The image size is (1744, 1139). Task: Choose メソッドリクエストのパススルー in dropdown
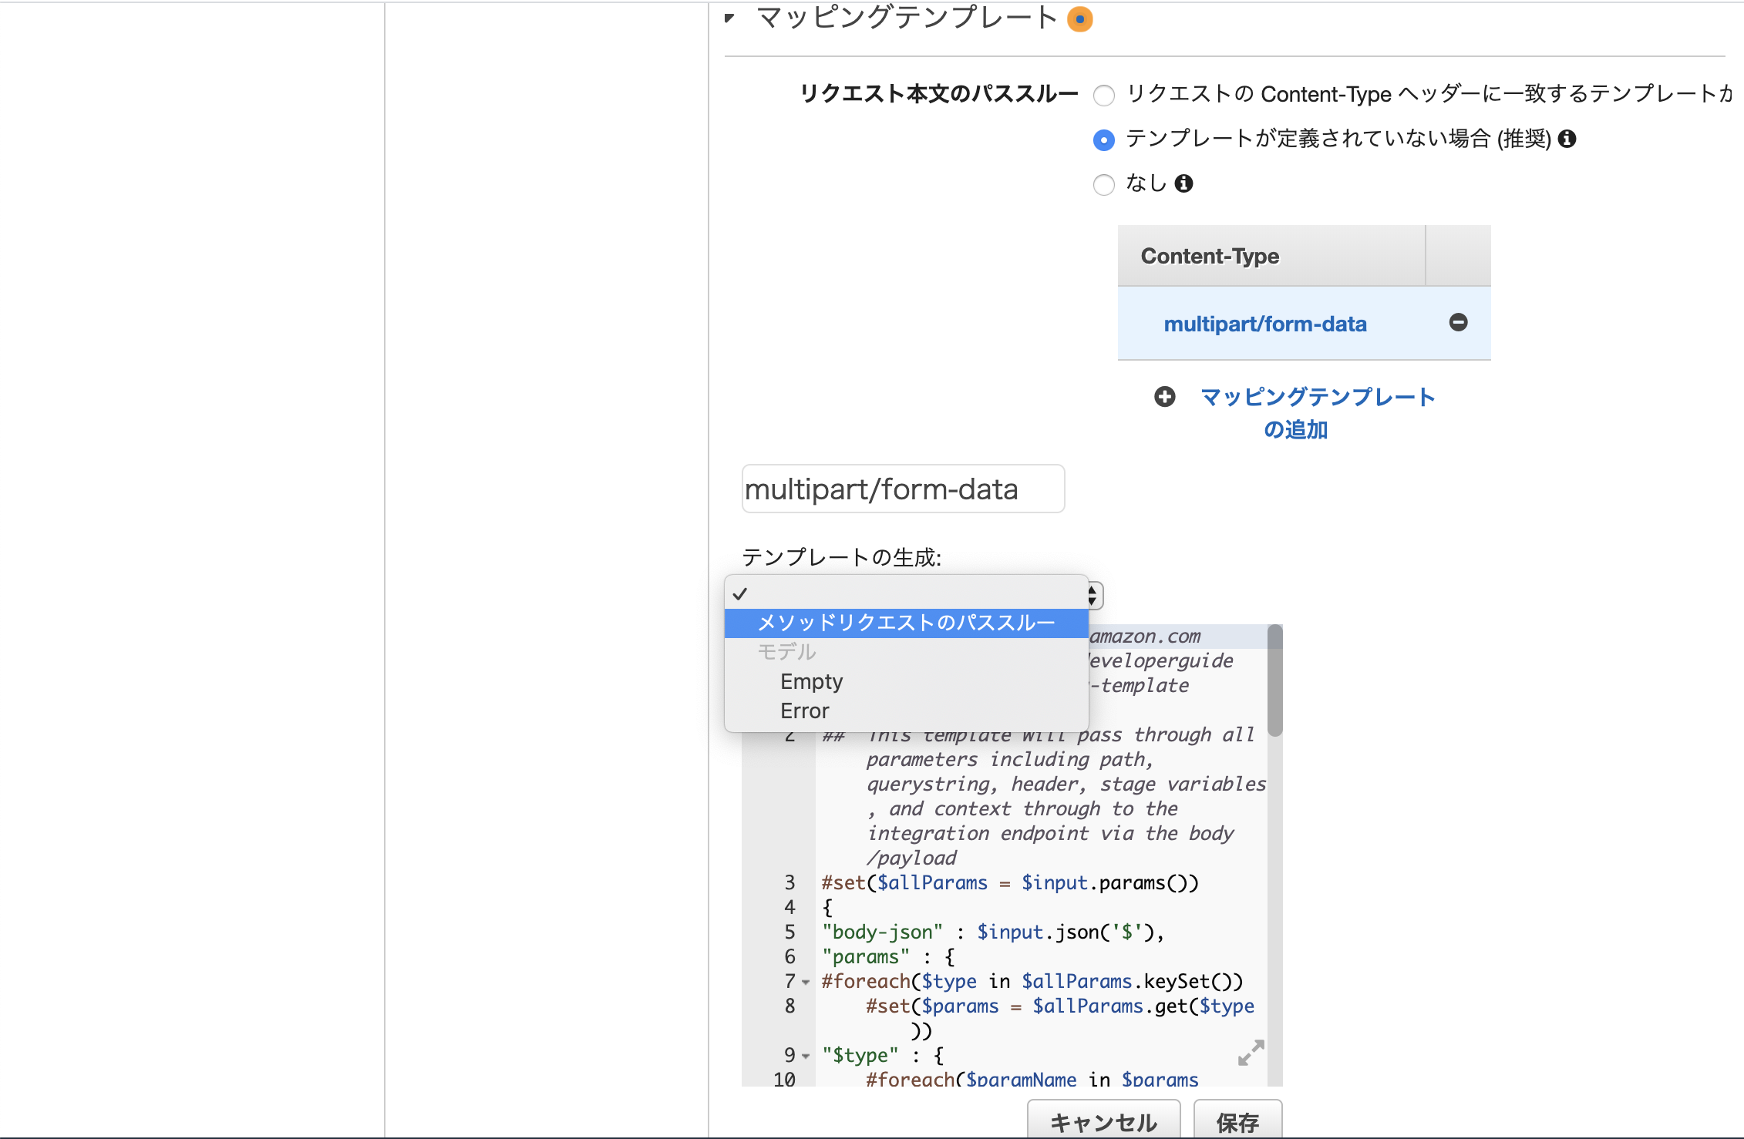tap(906, 623)
